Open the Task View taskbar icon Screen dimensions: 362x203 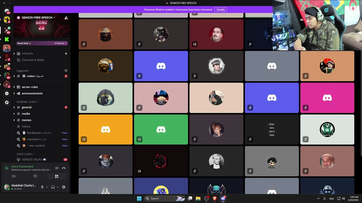pos(190,198)
